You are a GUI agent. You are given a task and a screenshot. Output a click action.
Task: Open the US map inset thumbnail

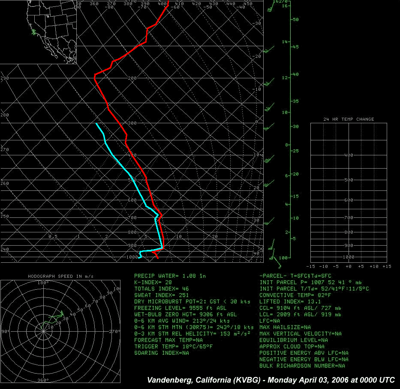(38, 32)
